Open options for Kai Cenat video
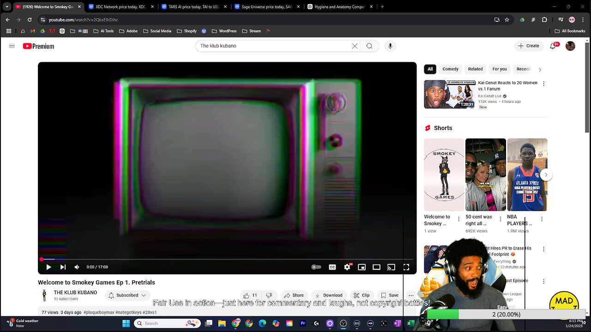This screenshot has height=332, width=591. click(543, 84)
